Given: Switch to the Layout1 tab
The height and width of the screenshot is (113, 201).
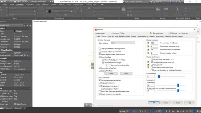Looking at the screenshot, I should [9, 108].
